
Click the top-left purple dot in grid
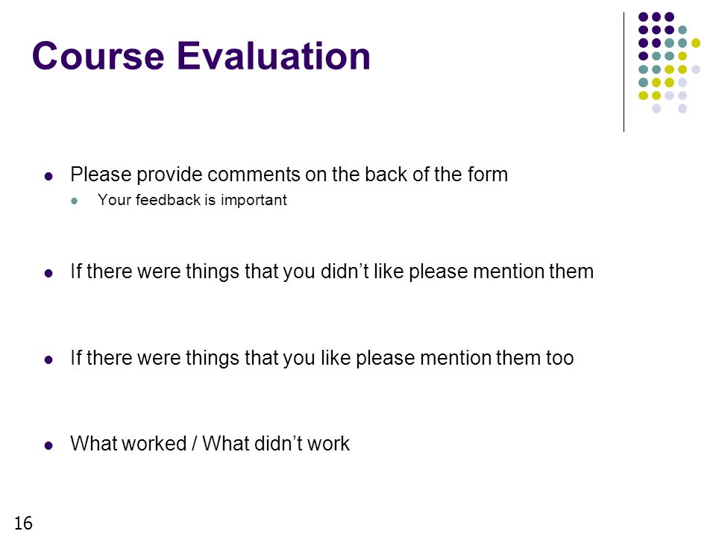[643, 17]
